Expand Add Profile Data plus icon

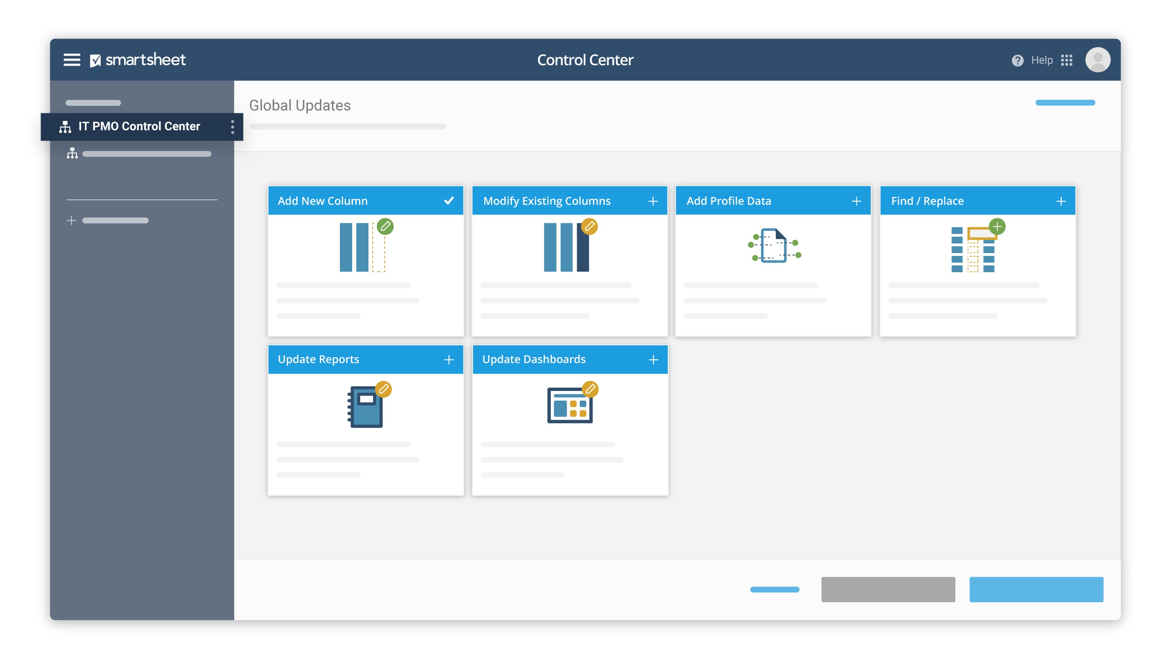point(856,201)
